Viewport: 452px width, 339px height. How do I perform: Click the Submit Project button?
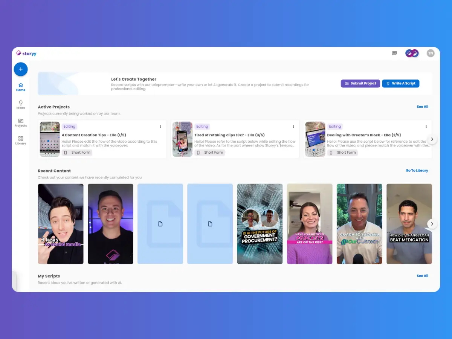360,83
